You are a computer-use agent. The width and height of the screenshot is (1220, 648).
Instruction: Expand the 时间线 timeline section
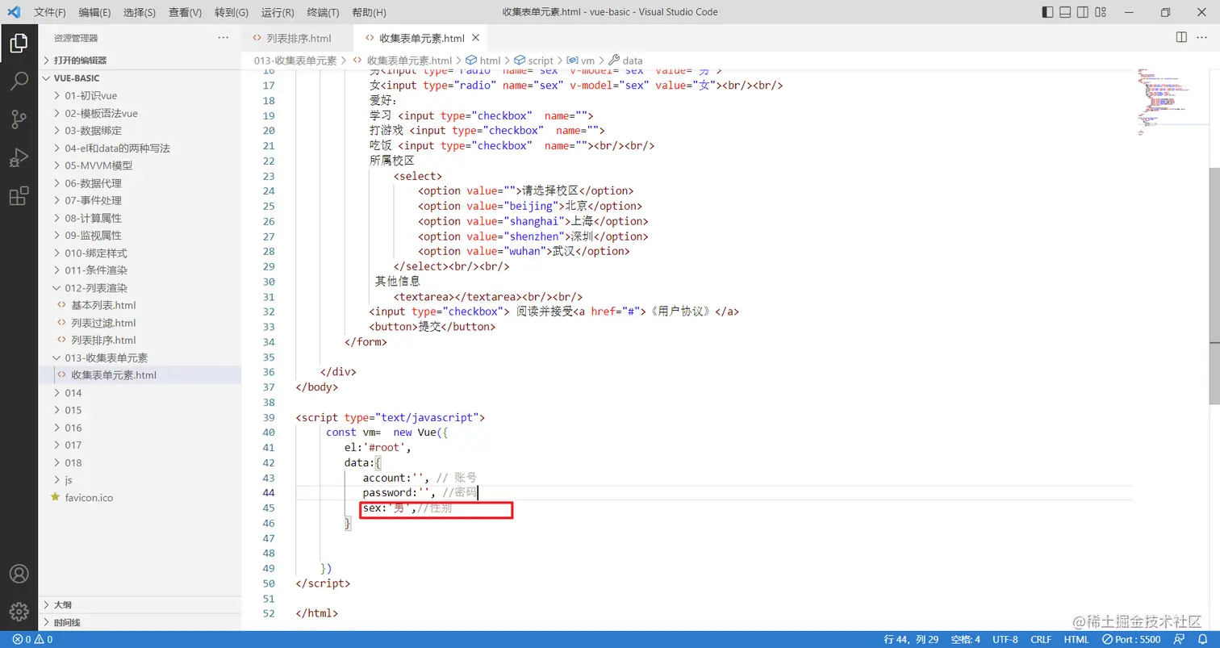click(x=140, y=622)
